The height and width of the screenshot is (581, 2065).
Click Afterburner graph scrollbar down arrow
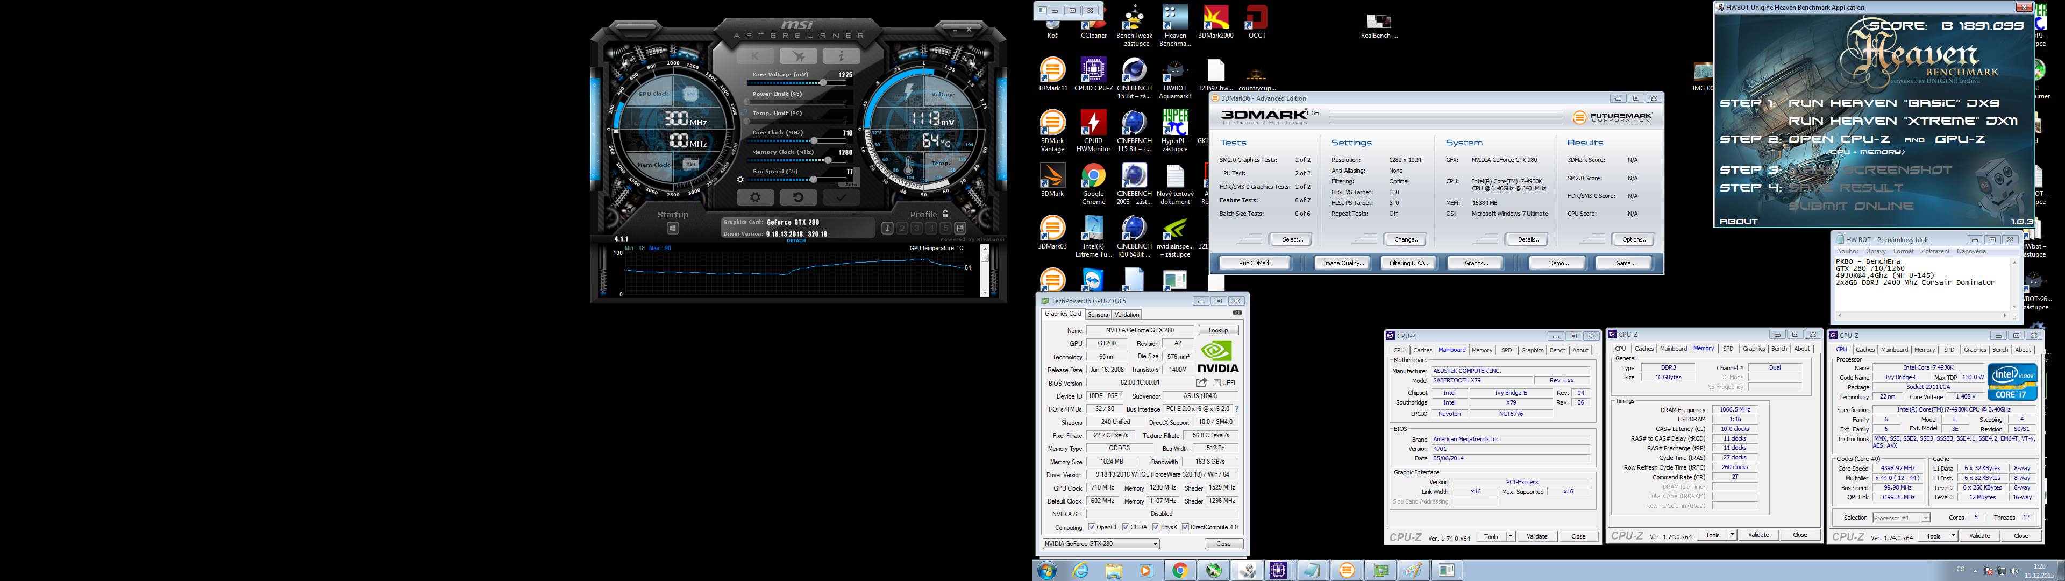tap(985, 293)
